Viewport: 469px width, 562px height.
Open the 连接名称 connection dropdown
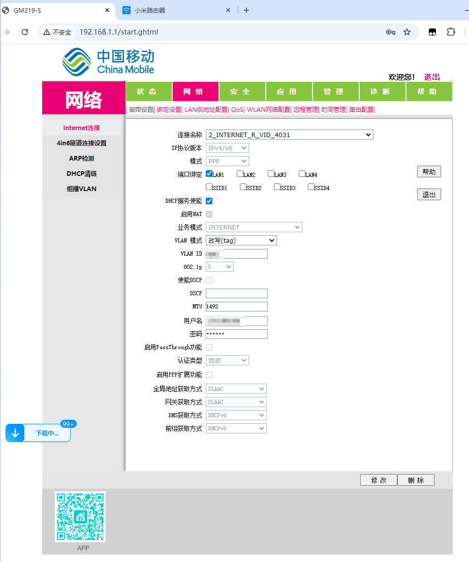click(x=289, y=135)
